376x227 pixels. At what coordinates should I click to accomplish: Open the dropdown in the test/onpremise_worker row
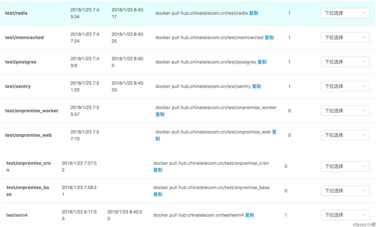point(345,111)
